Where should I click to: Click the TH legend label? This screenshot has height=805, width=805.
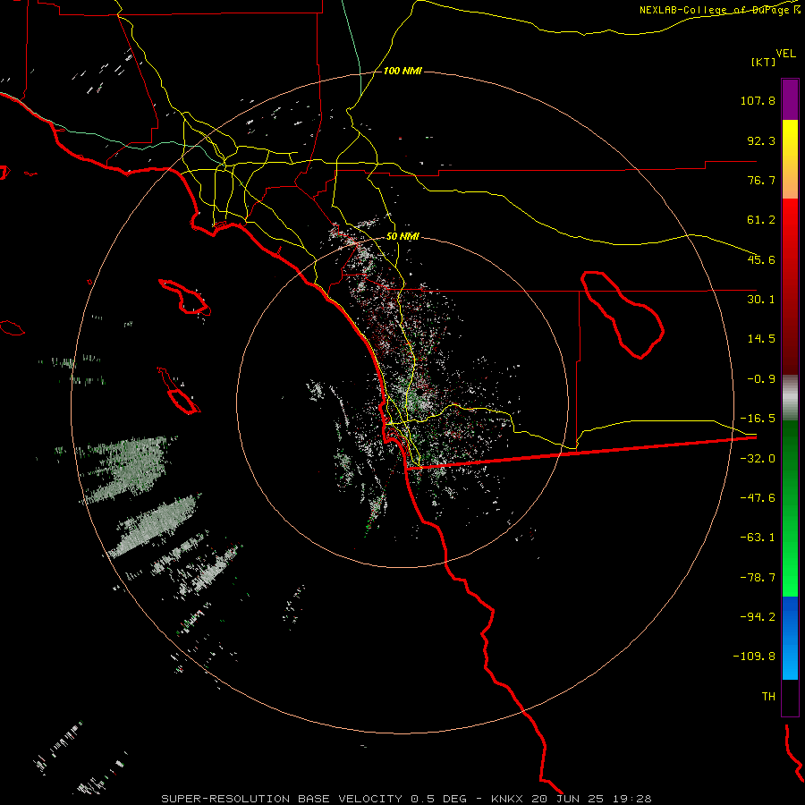pyautogui.click(x=768, y=697)
